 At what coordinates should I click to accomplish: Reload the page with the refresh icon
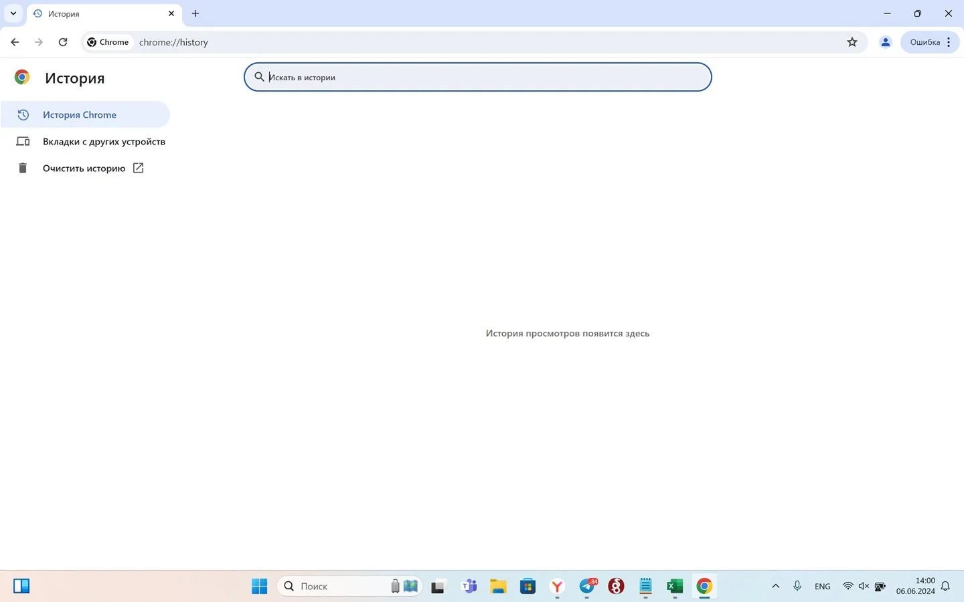pos(63,42)
